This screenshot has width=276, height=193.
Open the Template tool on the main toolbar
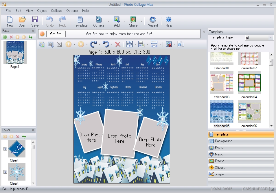click(80, 21)
